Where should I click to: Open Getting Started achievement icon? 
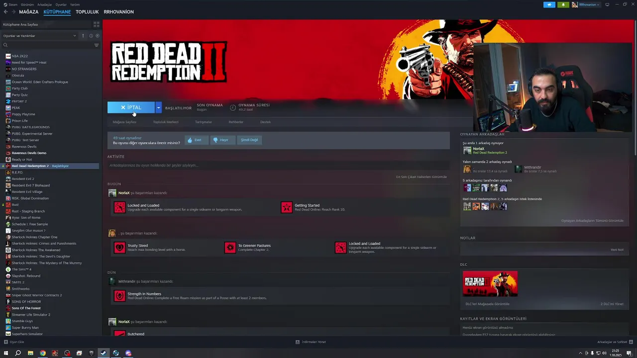pos(287,207)
